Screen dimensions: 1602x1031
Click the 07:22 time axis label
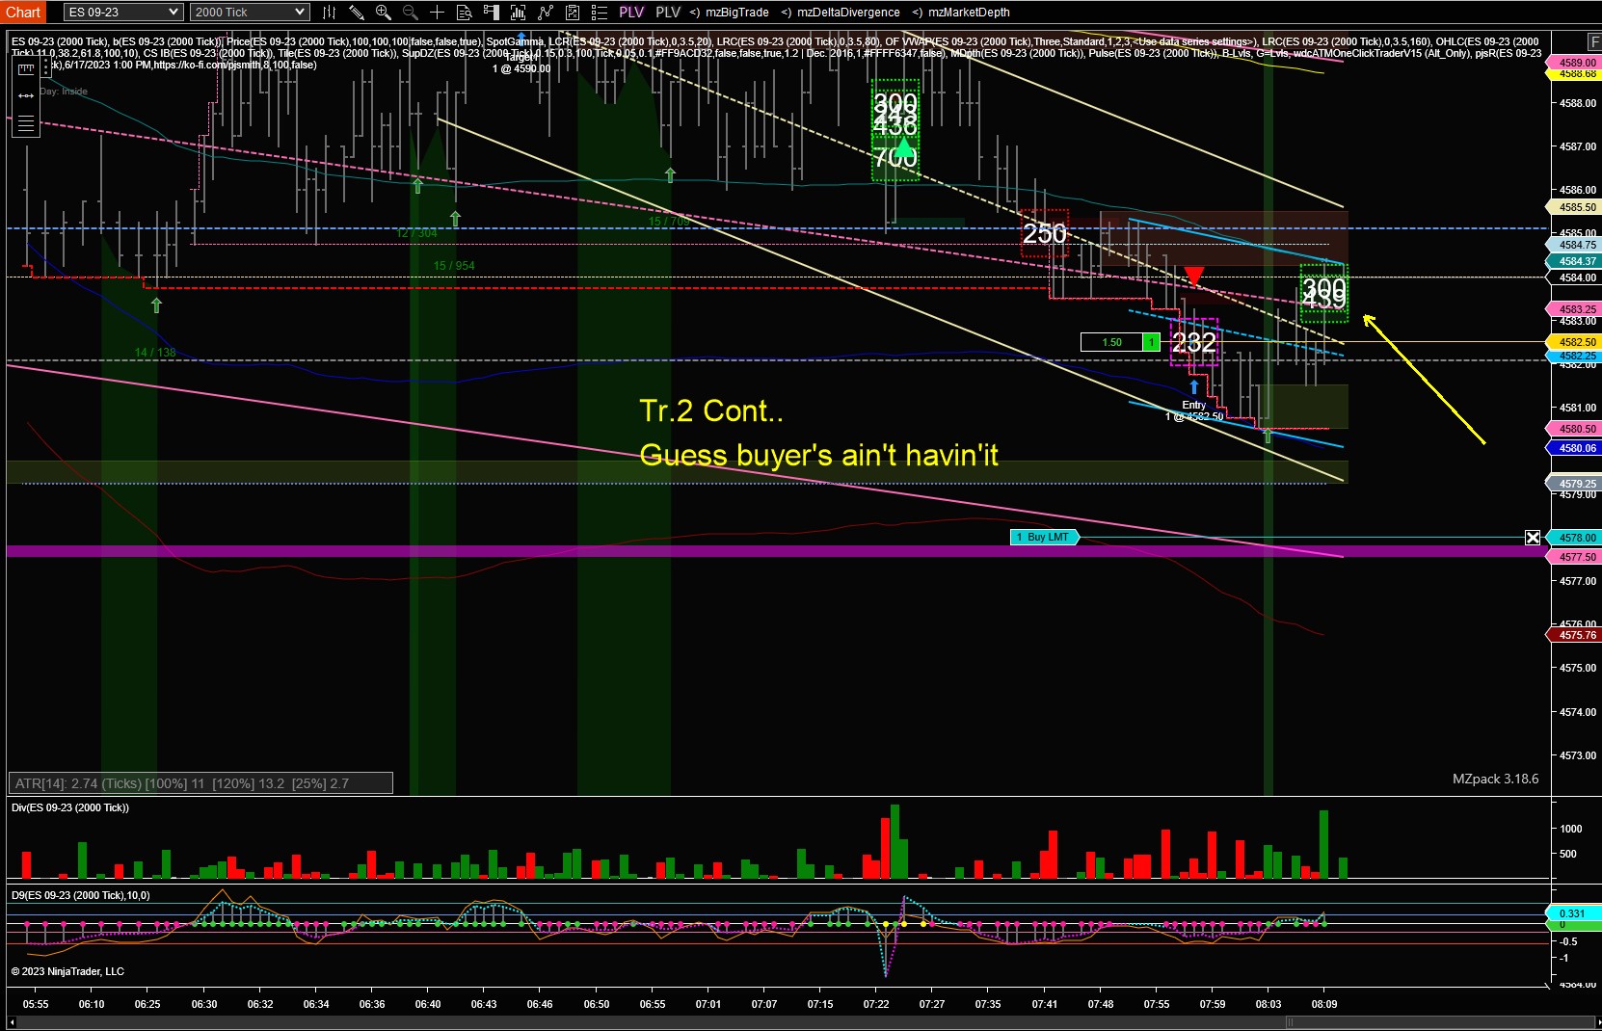tap(876, 1004)
